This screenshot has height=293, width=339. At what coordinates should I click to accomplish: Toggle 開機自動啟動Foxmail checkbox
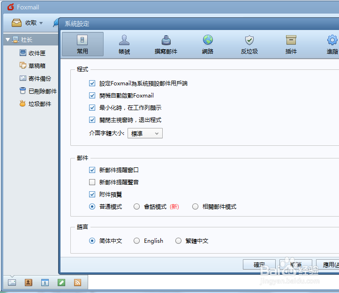(x=92, y=95)
